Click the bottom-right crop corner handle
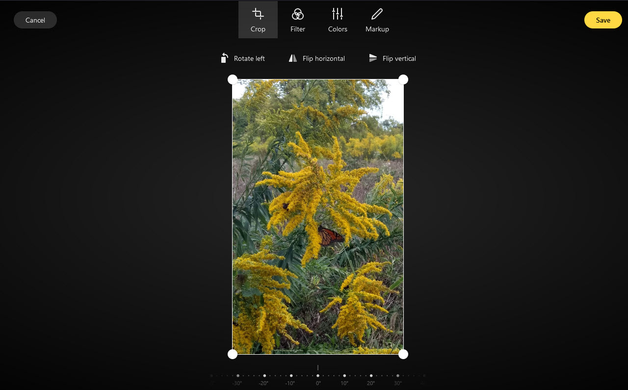 click(x=403, y=354)
